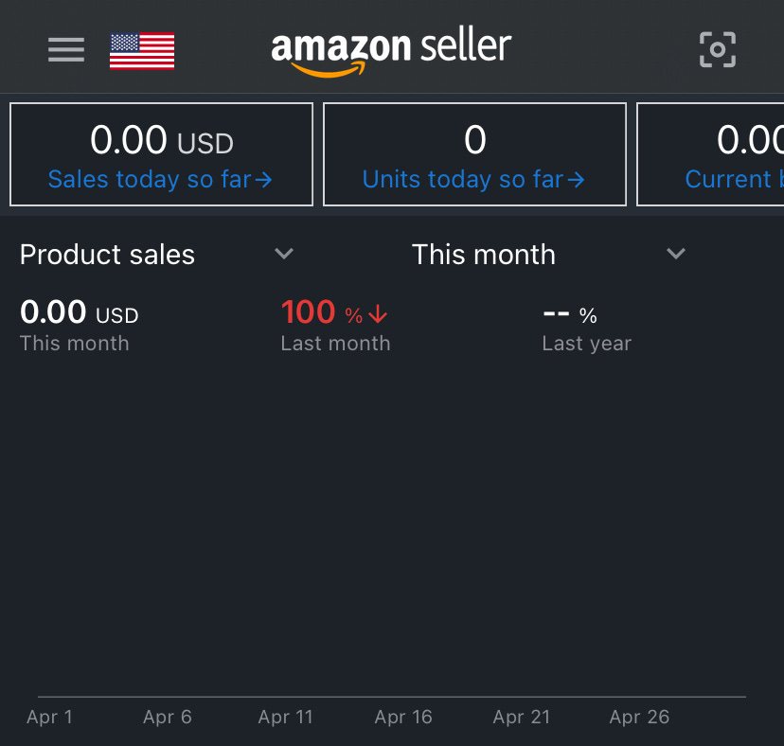Tap the Amazon Seller logo

tap(391, 50)
